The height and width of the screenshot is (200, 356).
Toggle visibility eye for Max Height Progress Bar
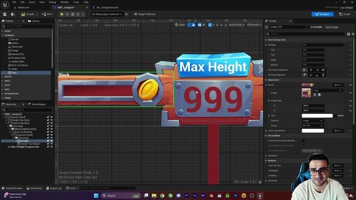tap(52, 147)
